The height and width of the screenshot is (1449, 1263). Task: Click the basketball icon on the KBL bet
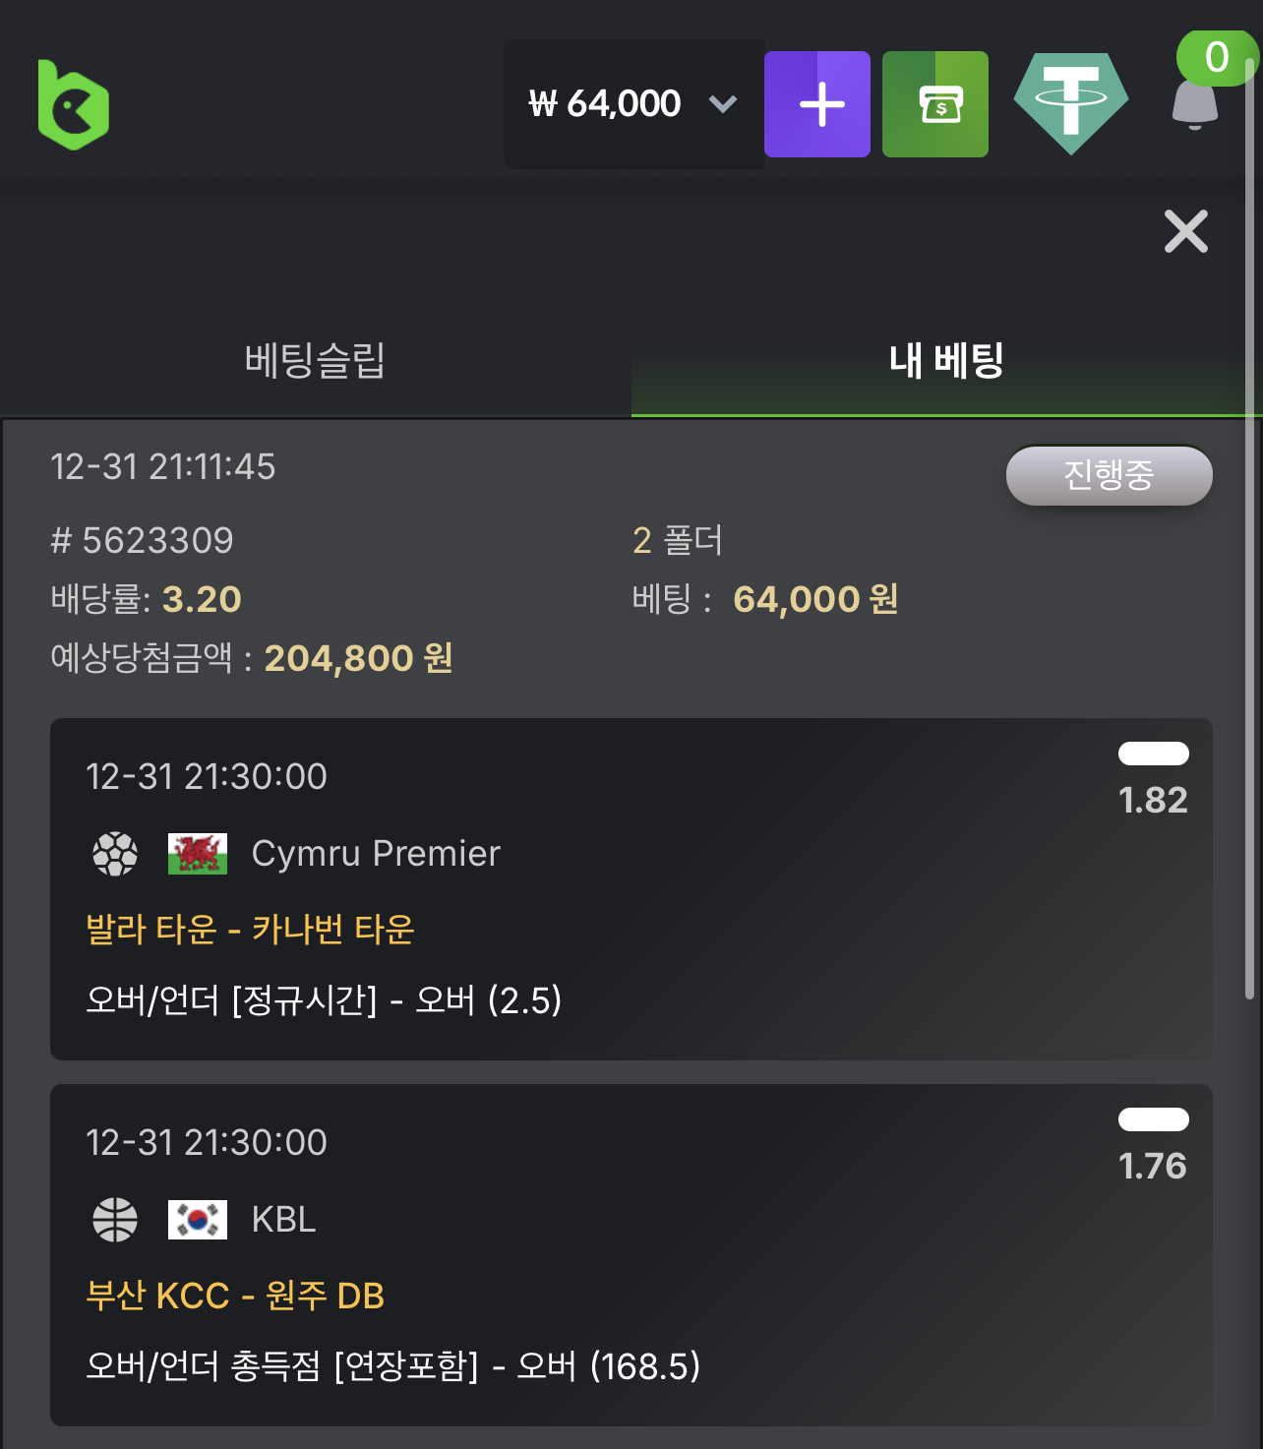[x=115, y=1220]
